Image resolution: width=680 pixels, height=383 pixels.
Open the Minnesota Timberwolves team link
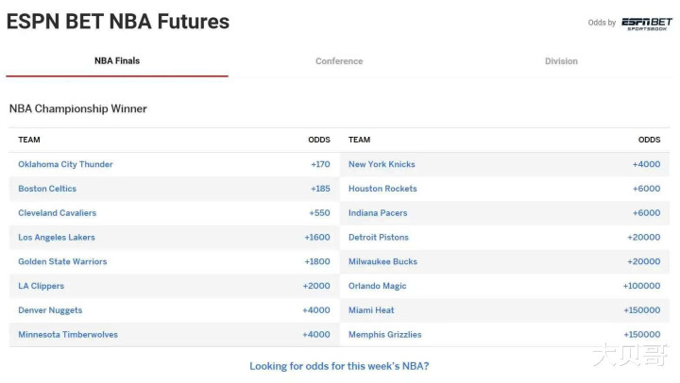(x=68, y=335)
